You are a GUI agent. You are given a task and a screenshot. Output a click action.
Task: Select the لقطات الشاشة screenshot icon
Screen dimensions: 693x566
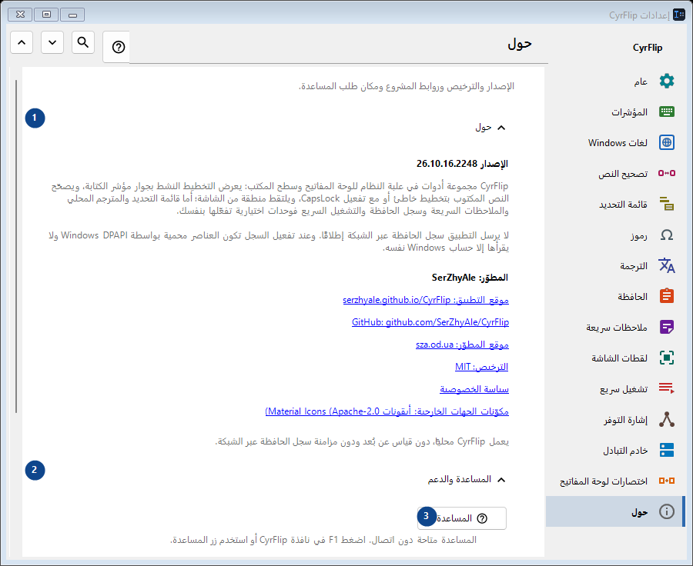coord(667,358)
